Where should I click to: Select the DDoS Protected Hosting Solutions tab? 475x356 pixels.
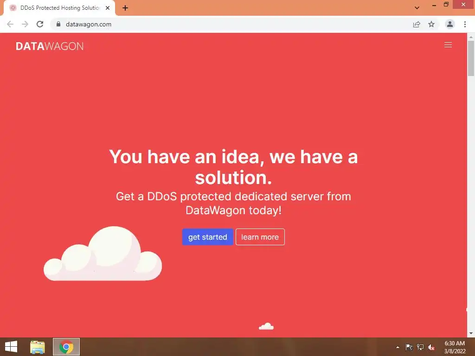(x=59, y=8)
